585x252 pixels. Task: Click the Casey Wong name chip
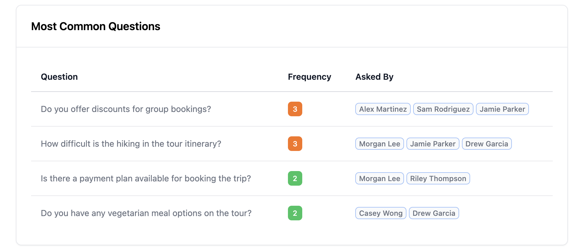point(381,213)
